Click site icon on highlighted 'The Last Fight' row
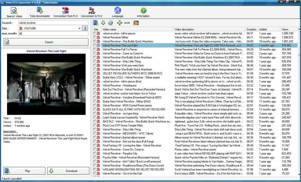The width and height of the screenshot is (301, 182). click(x=99, y=45)
